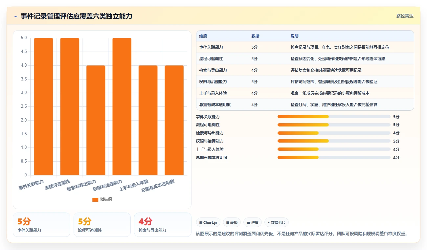
Task: Click the footnote text starting 该图展示的是
Action: click(x=302, y=234)
